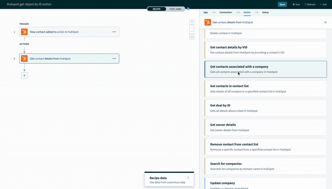Zoom out on the recipe canvas
This screenshot has height=189, width=332.
click(x=192, y=31)
